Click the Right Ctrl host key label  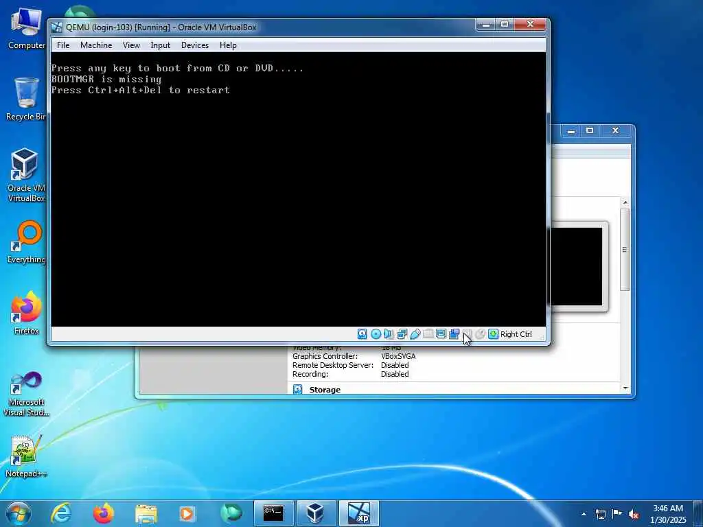[x=516, y=334]
